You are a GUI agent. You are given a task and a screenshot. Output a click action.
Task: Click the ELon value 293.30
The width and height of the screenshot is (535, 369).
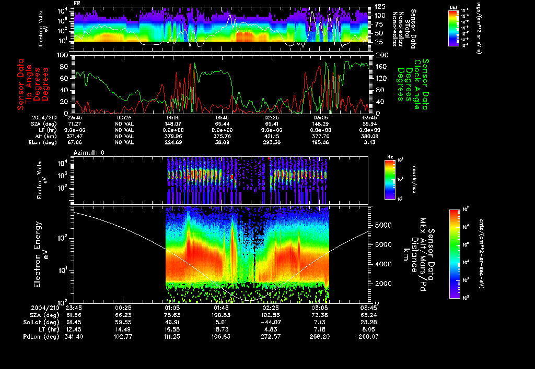coord(271,143)
